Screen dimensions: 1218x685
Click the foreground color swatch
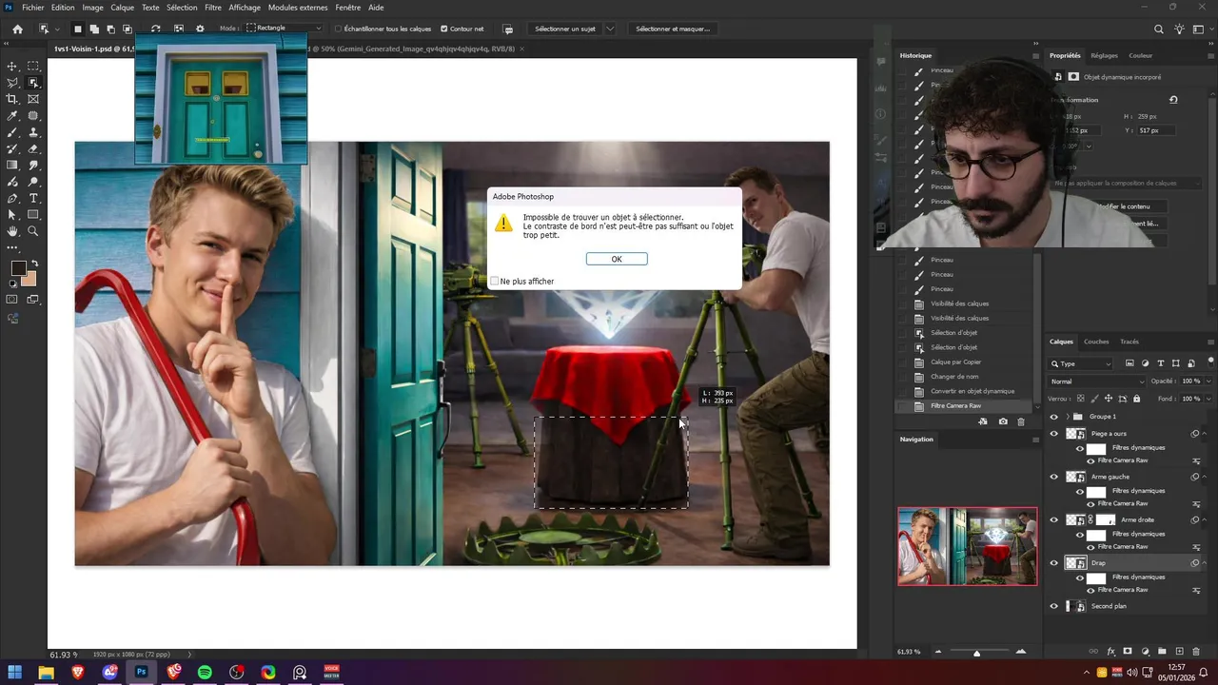click(x=17, y=268)
